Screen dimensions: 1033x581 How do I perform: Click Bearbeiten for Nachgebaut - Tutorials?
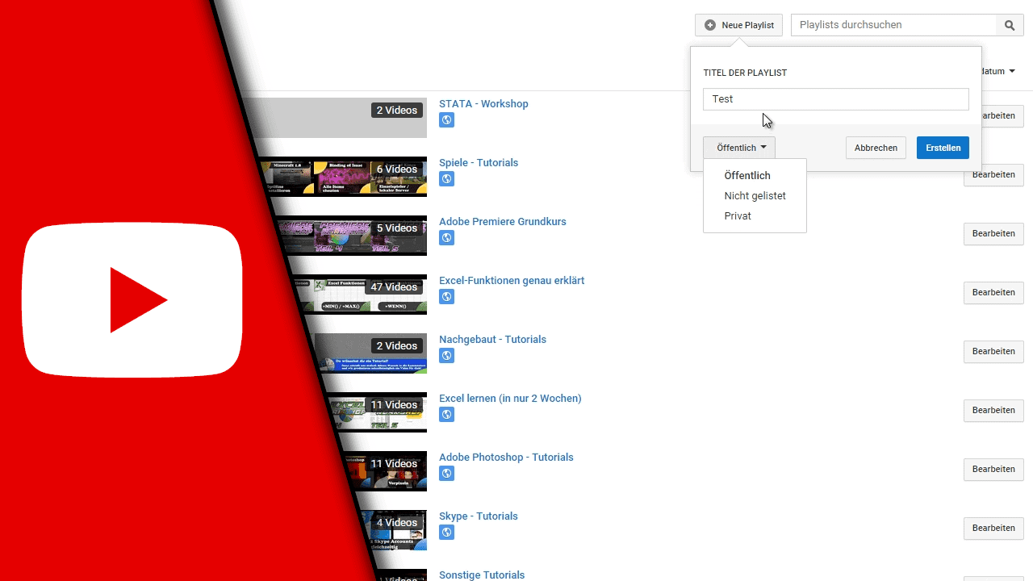pyautogui.click(x=993, y=351)
